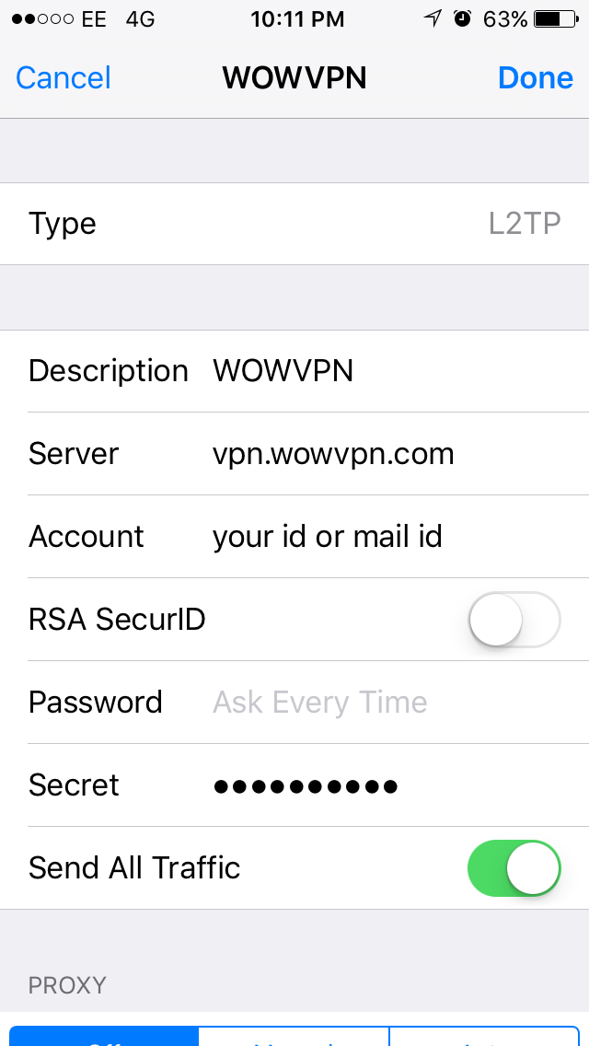
Task: Tap the 63% battery percentage
Action: click(505, 19)
